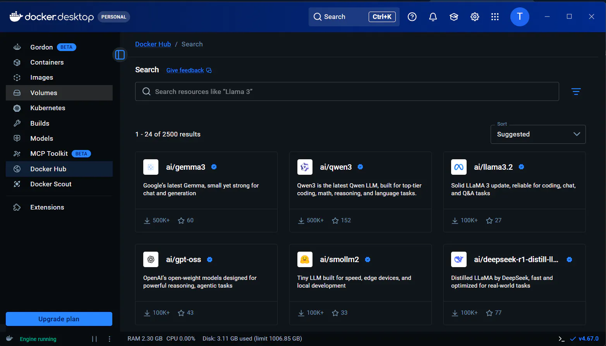Open MCP Toolkit
The height and width of the screenshot is (346, 606).
(x=59, y=153)
